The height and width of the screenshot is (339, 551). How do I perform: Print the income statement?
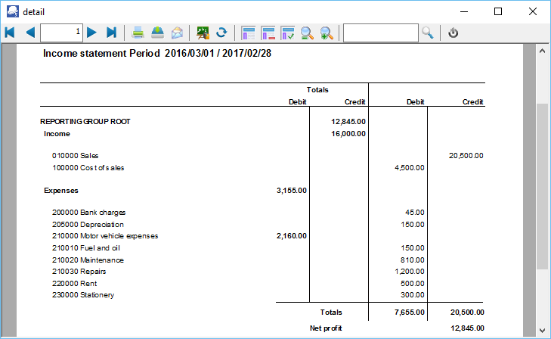138,33
